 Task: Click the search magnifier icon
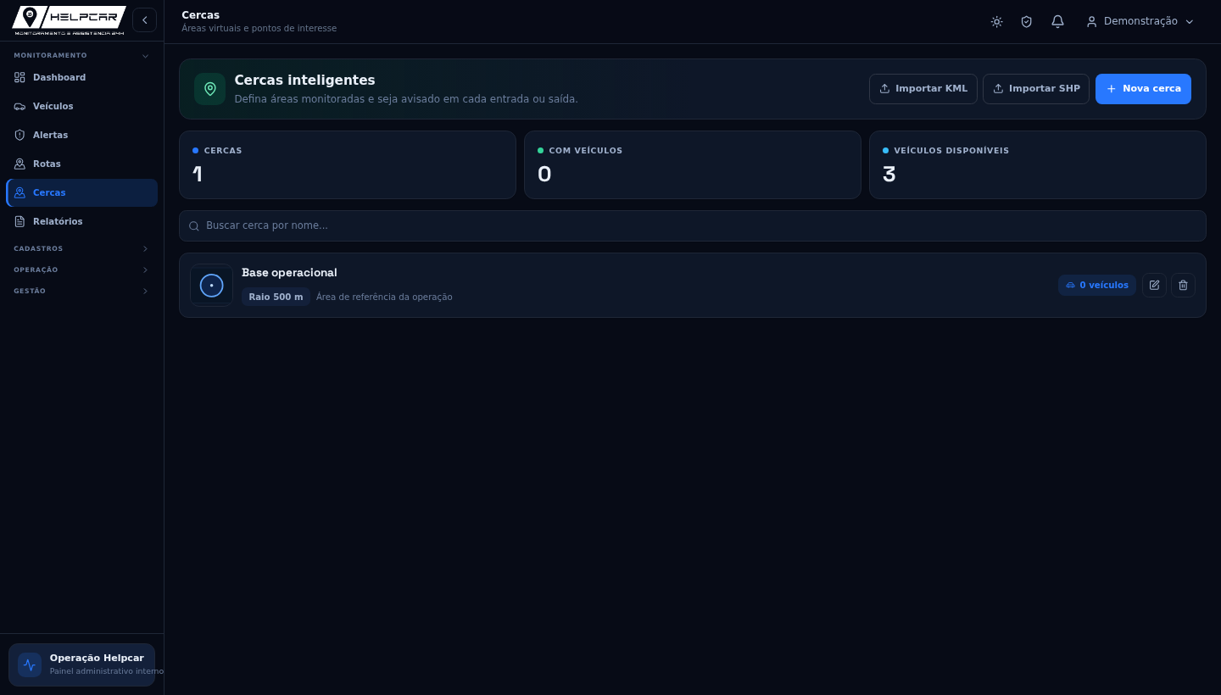coord(194,226)
